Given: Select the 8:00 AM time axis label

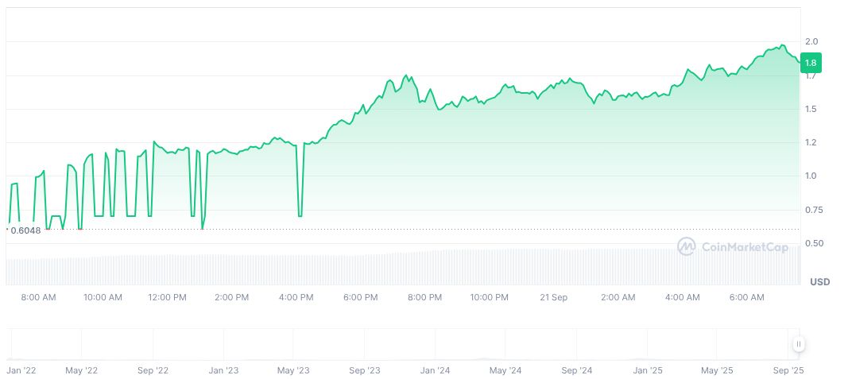Looking at the screenshot, I should (x=38, y=298).
